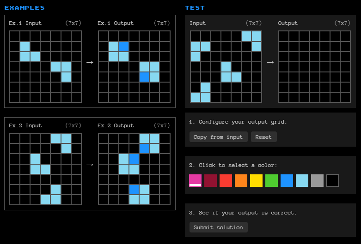Click the top-right cell of the test Output grid
This screenshot has height=244, width=361.
[x=345, y=36]
